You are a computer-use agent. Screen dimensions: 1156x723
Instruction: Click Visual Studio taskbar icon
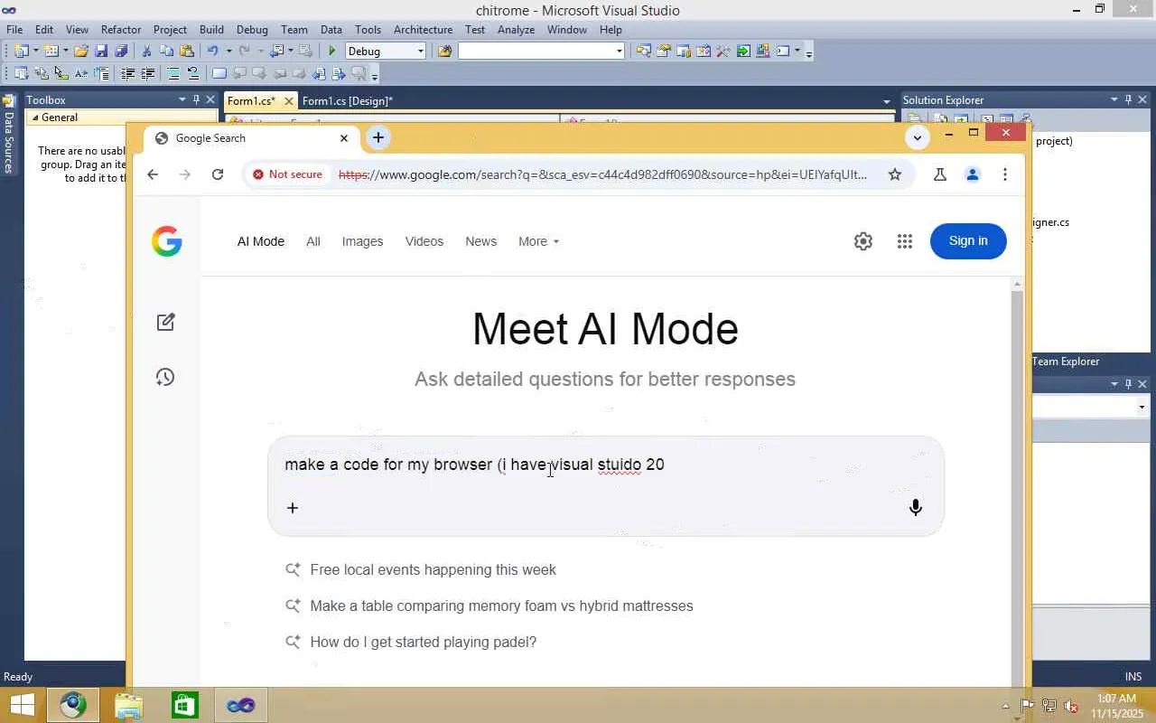pyautogui.click(x=241, y=705)
